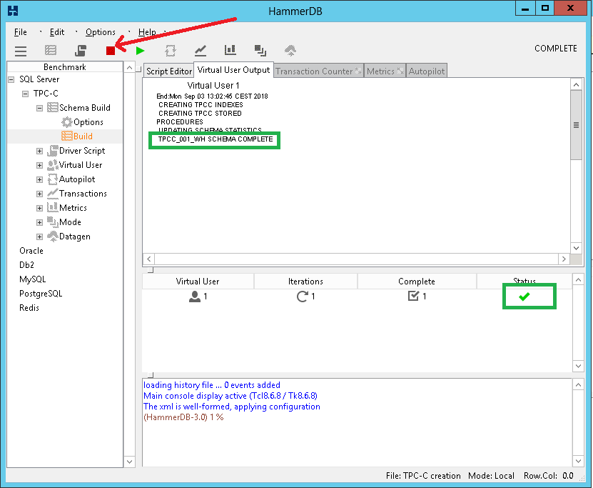Screen dimensions: 593x488
Task: Click the iterations circular arrow icon
Action: coord(302,297)
